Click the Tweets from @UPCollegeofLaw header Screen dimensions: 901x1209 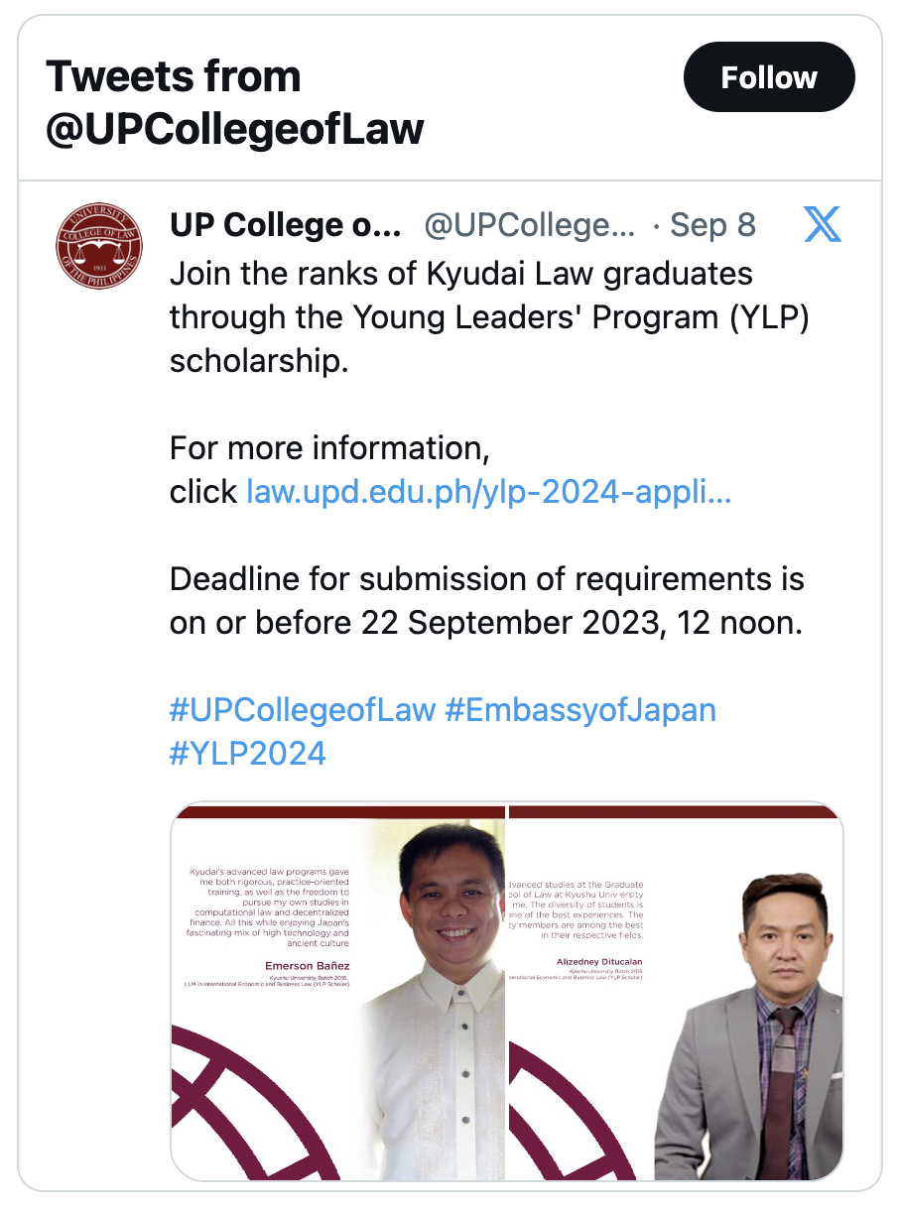[x=235, y=103]
